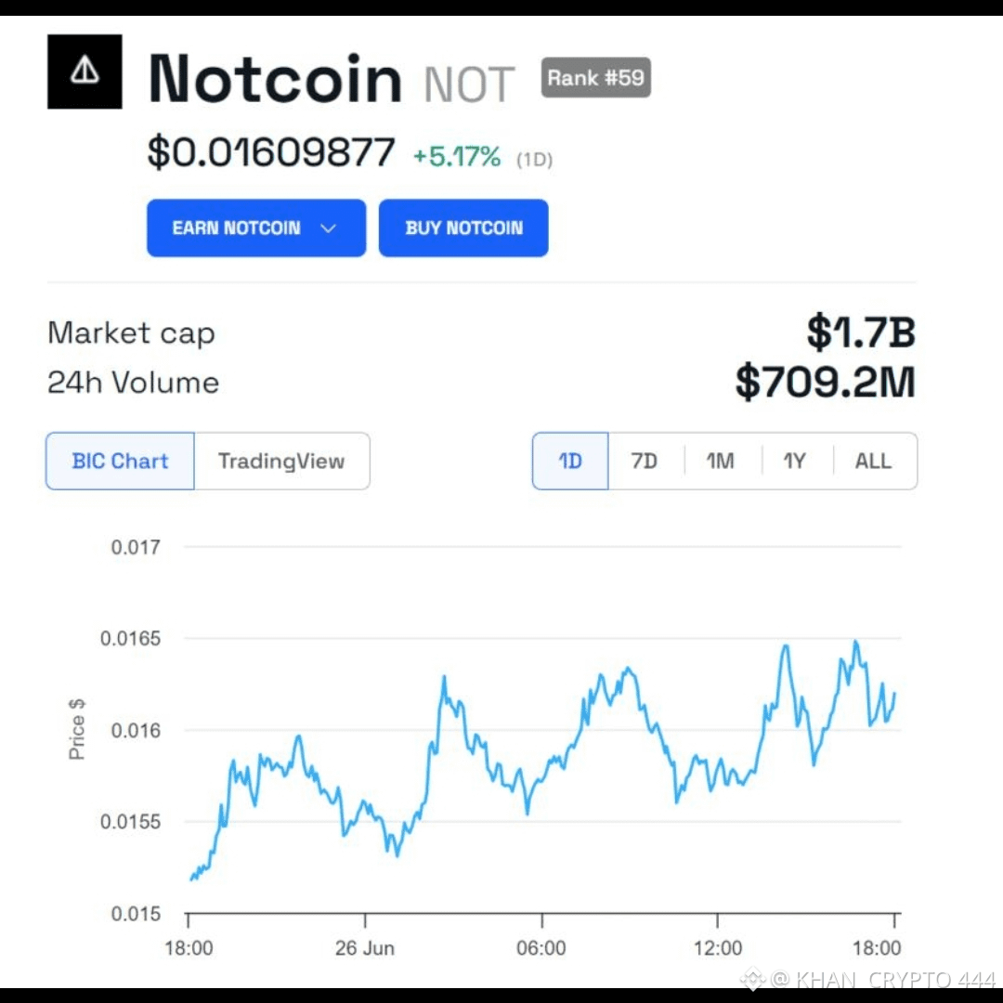Choose the 1Y chart range
Screen dimensions: 1003x1003
click(x=795, y=462)
